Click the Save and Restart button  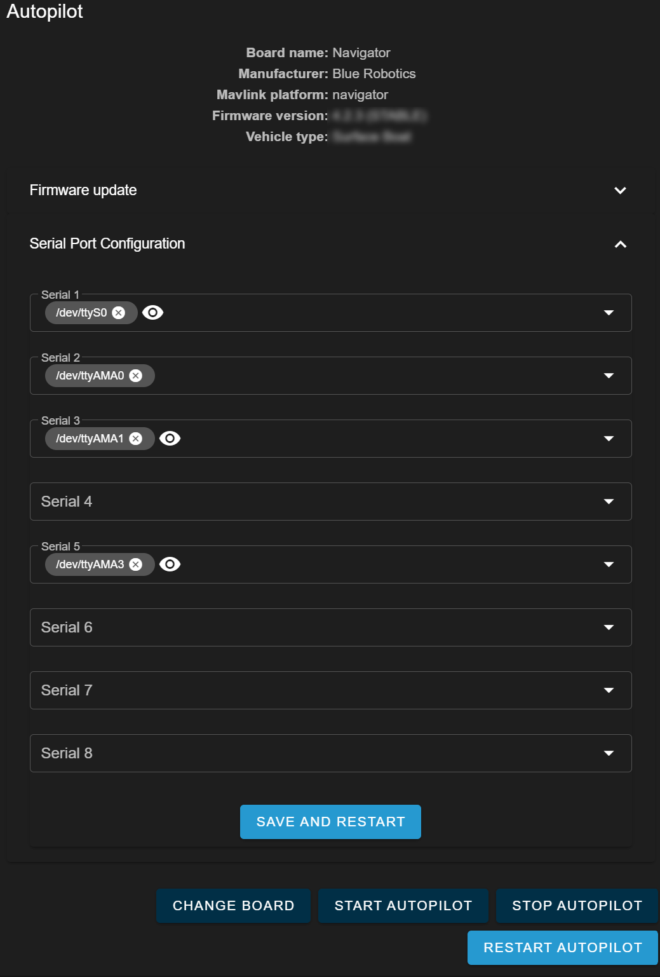tap(330, 821)
